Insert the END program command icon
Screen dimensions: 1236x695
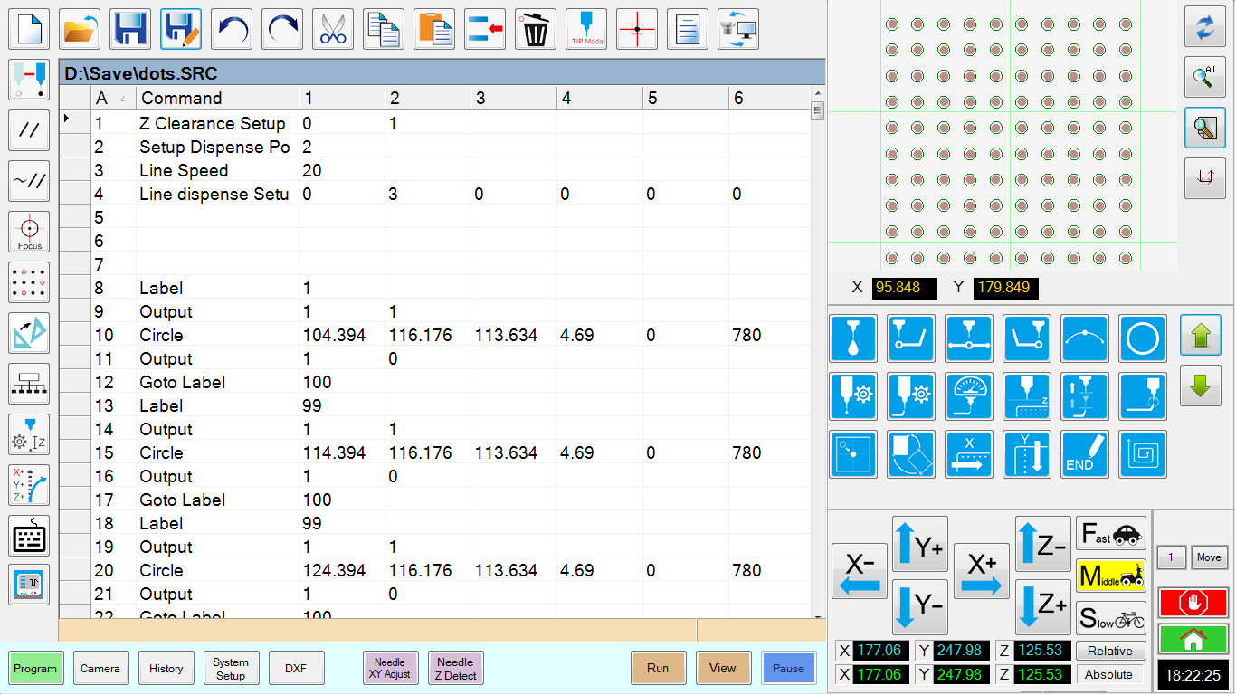pos(1085,454)
